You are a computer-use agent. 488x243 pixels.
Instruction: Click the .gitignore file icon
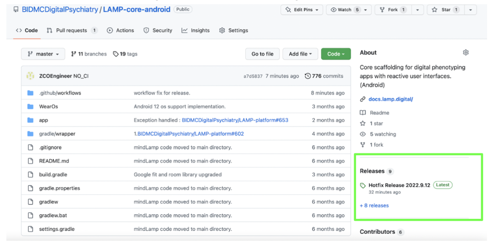(30, 147)
